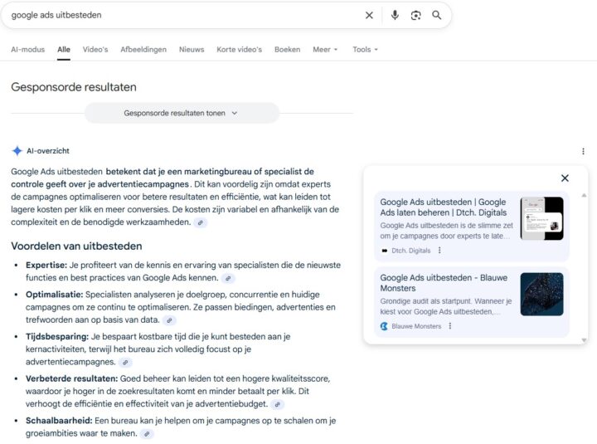Open Google Lens image search icon
Screen dimensions: 597x444
pos(415,15)
